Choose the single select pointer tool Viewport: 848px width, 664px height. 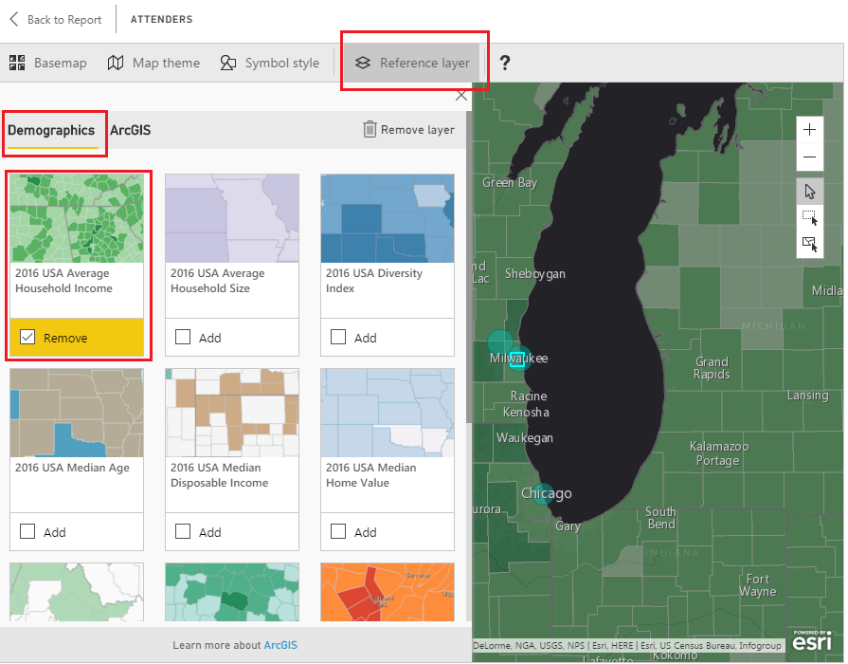pos(809,192)
